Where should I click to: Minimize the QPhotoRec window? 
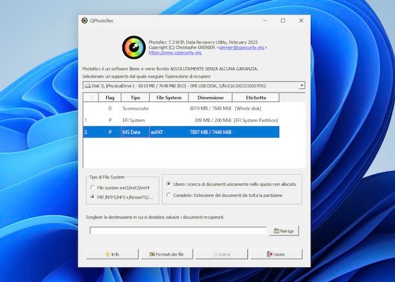point(265,21)
